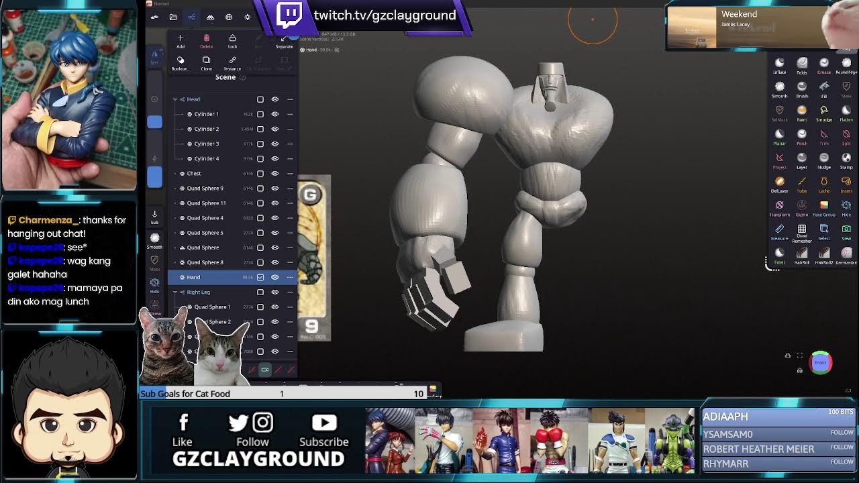Open the cloud menu in top bar
The width and height of the screenshot is (859, 483).
point(154,17)
